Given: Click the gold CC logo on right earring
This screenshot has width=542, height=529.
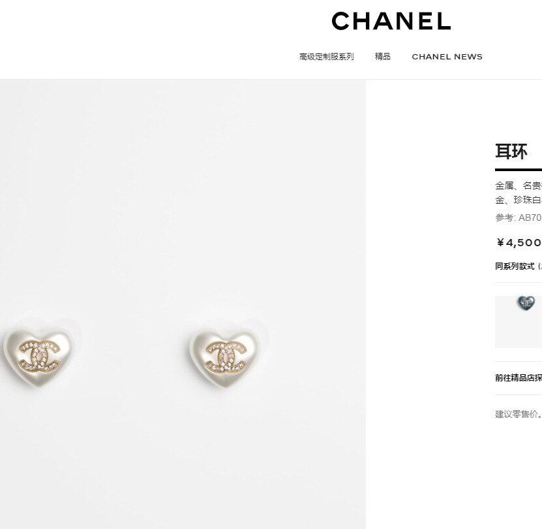Looking at the screenshot, I should [x=226, y=357].
